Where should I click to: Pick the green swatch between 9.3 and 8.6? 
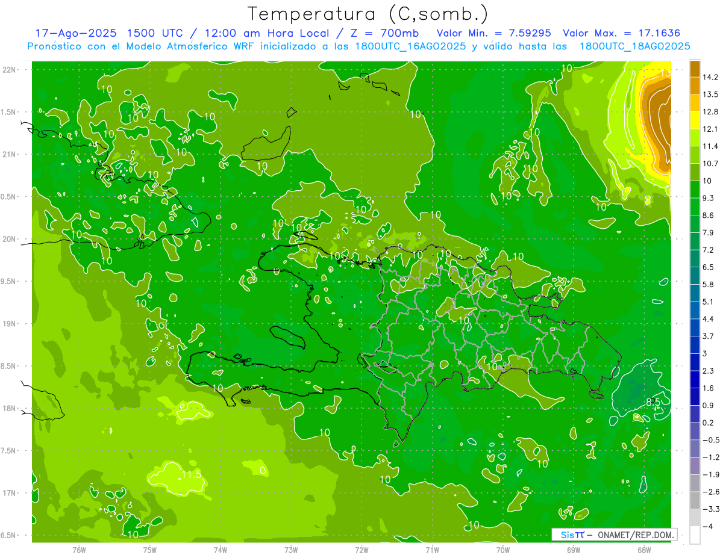[695, 206]
